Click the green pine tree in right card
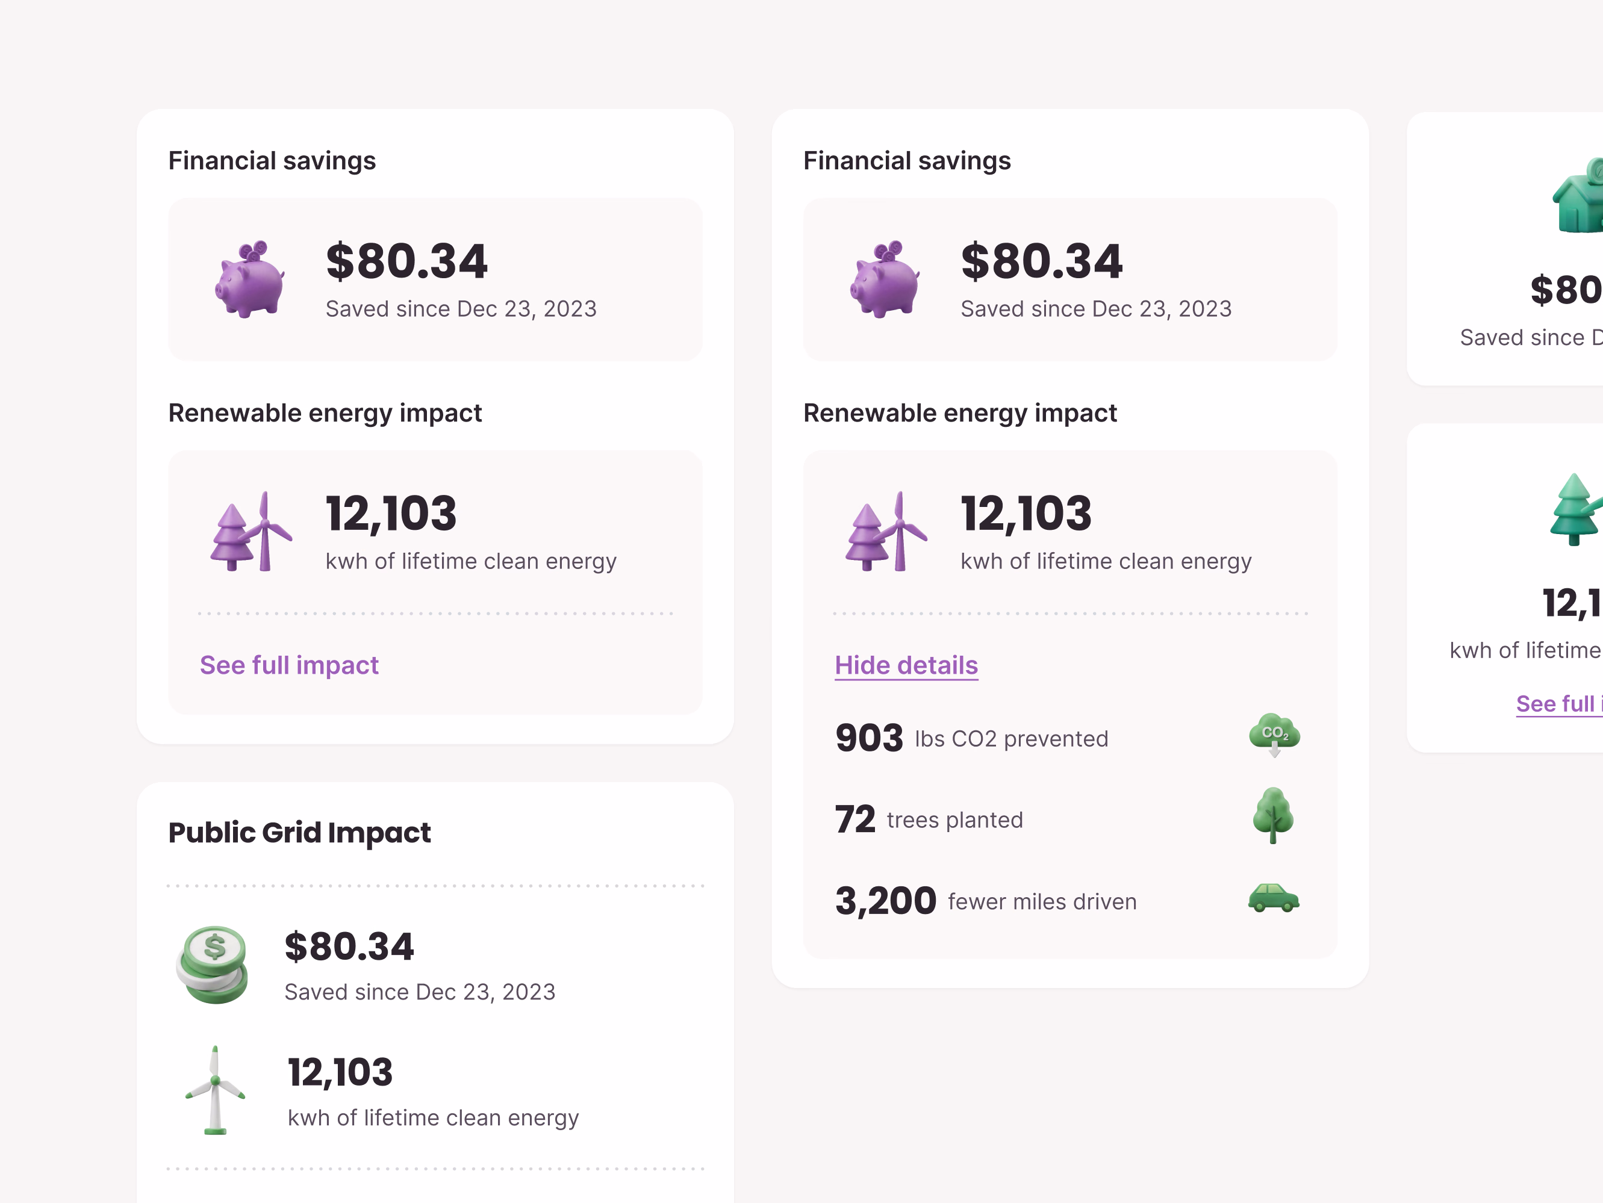1603x1203 pixels. tap(1575, 509)
